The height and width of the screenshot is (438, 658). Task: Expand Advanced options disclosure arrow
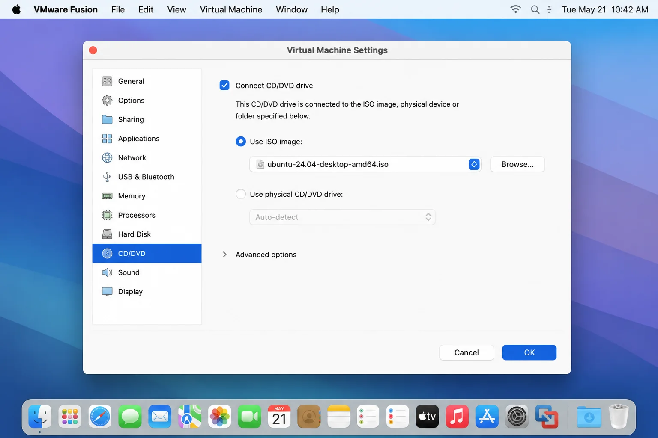click(x=224, y=255)
